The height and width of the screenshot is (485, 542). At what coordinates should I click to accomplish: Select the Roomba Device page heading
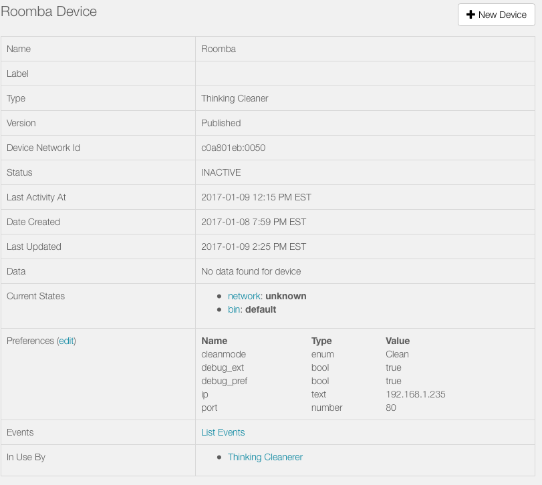coord(49,11)
